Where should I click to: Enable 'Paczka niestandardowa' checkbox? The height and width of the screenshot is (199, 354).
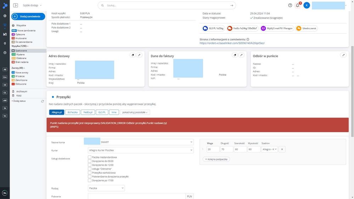click(x=90, y=157)
